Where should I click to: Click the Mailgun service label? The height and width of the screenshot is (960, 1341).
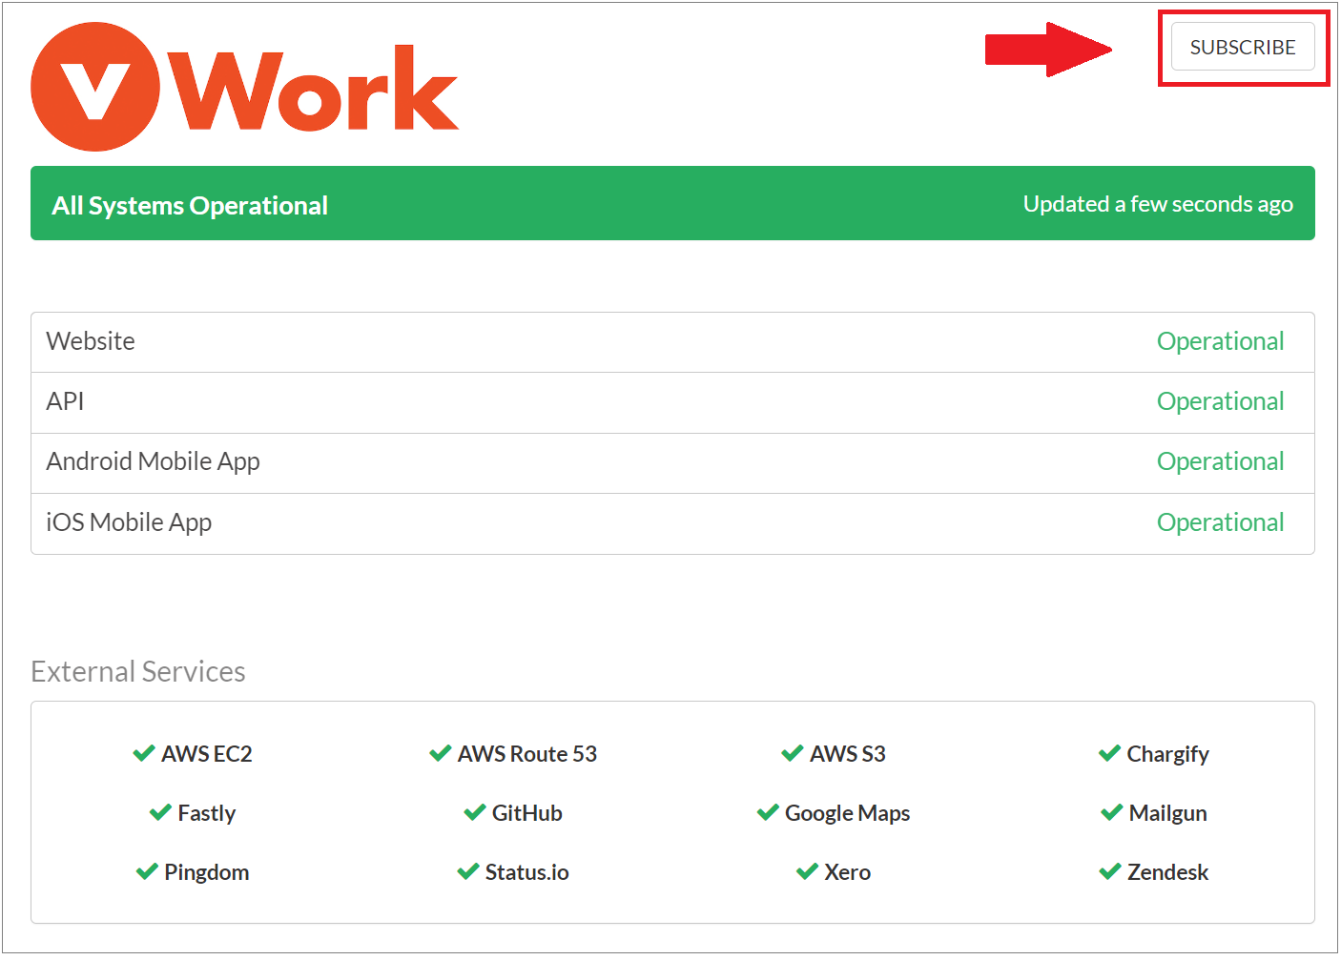1167,813
